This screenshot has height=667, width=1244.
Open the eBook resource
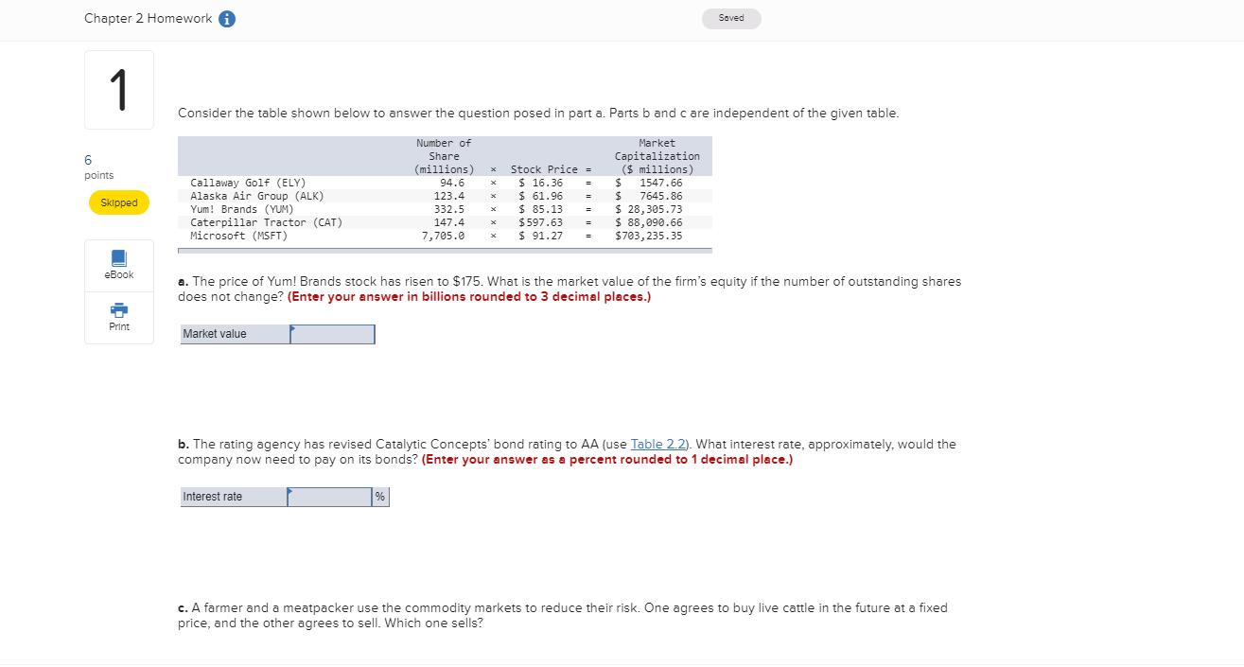pos(119,265)
